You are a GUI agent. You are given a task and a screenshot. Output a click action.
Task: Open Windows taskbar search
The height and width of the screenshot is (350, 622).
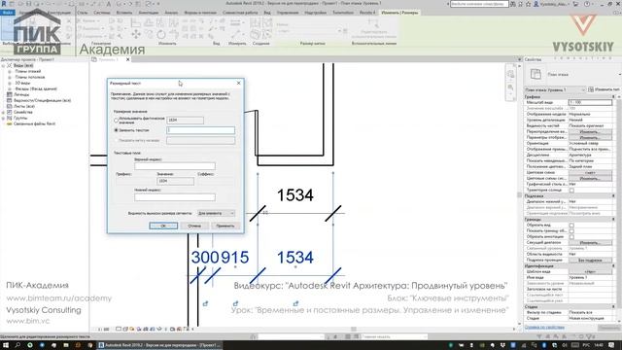pos(17,345)
